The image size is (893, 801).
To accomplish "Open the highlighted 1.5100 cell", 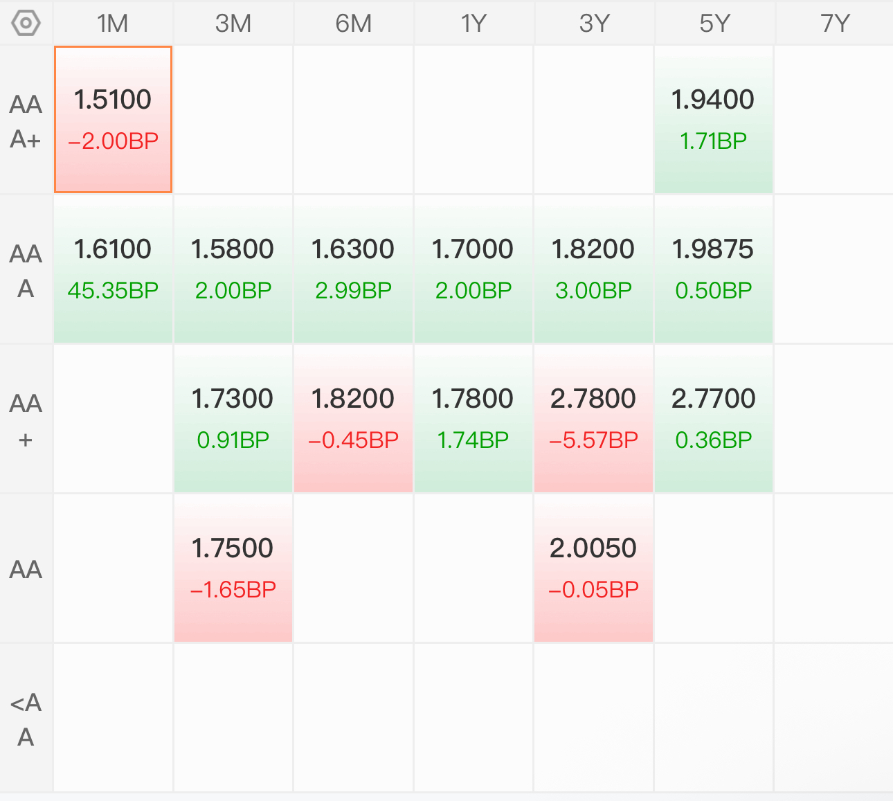I will click(113, 119).
